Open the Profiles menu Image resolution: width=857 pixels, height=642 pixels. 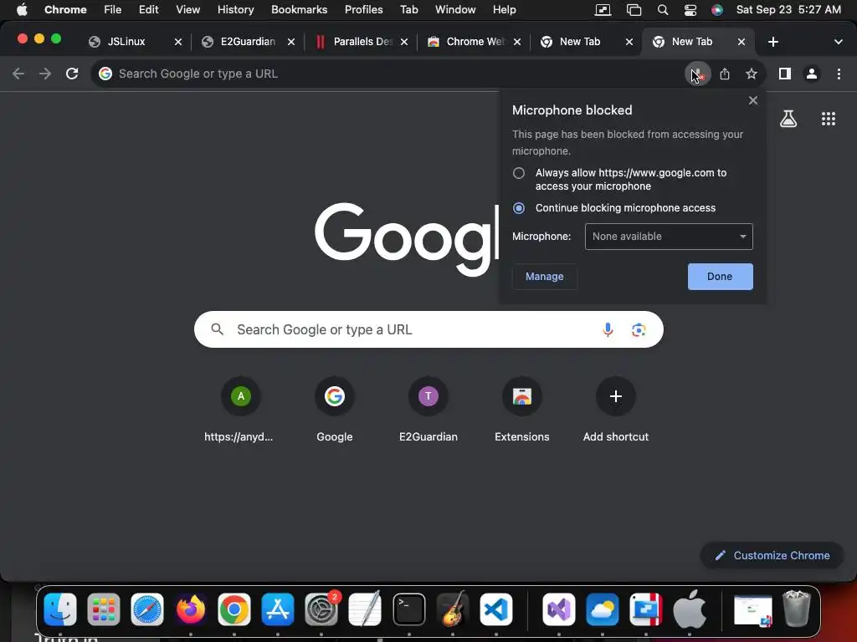[363, 10]
